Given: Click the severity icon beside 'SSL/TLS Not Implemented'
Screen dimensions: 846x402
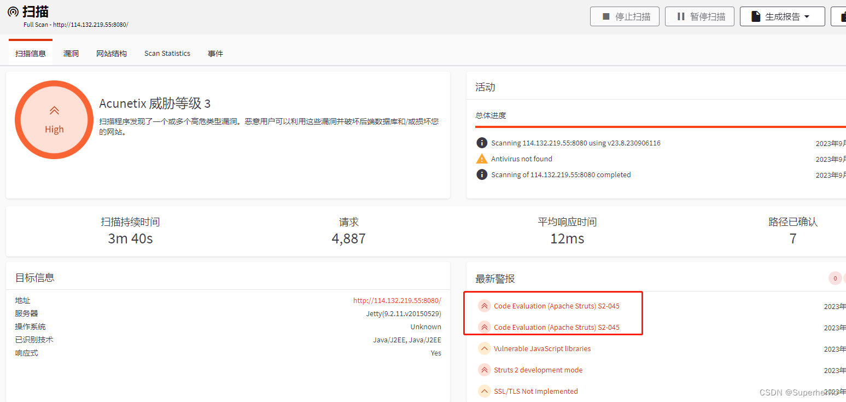Looking at the screenshot, I should [x=485, y=391].
